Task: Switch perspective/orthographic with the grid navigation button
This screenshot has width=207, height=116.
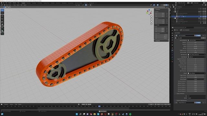Action: pyautogui.click(x=151, y=24)
